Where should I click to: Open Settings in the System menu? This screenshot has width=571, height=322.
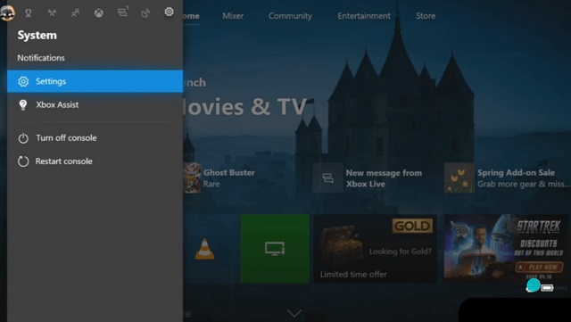click(x=95, y=81)
